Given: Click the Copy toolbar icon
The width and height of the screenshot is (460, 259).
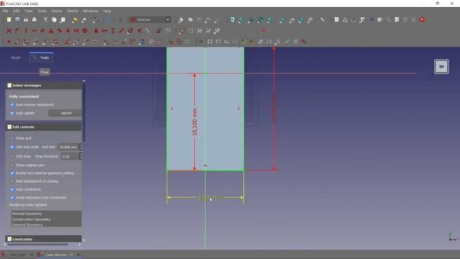Looking at the screenshot, I should [54, 19].
